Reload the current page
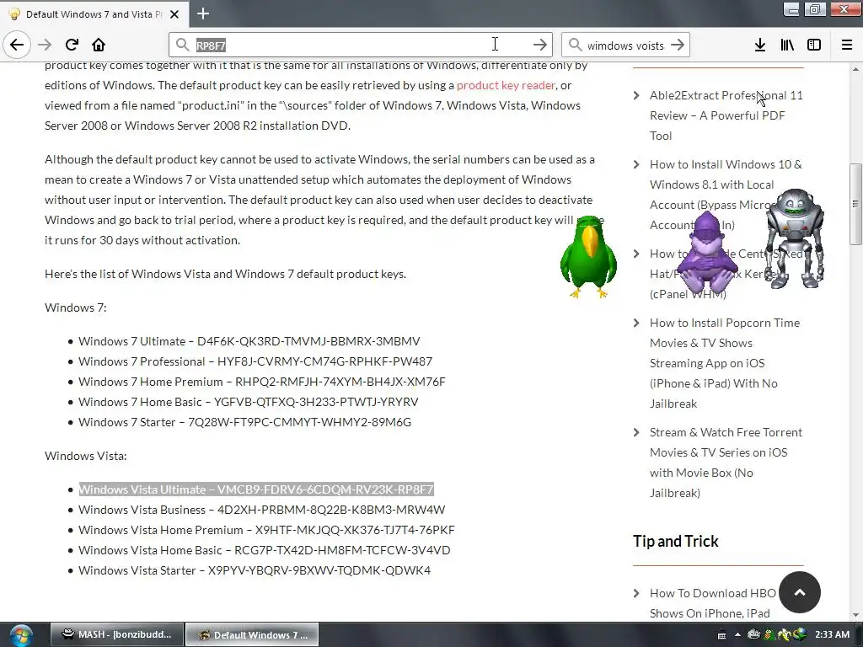The height and width of the screenshot is (647, 863). click(72, 45)
